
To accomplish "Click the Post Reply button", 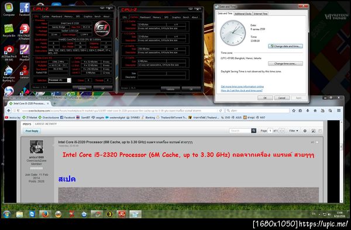I will pyautogui.click(x=32, y=131).
